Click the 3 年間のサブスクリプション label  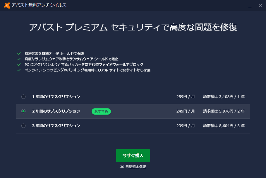56,126
